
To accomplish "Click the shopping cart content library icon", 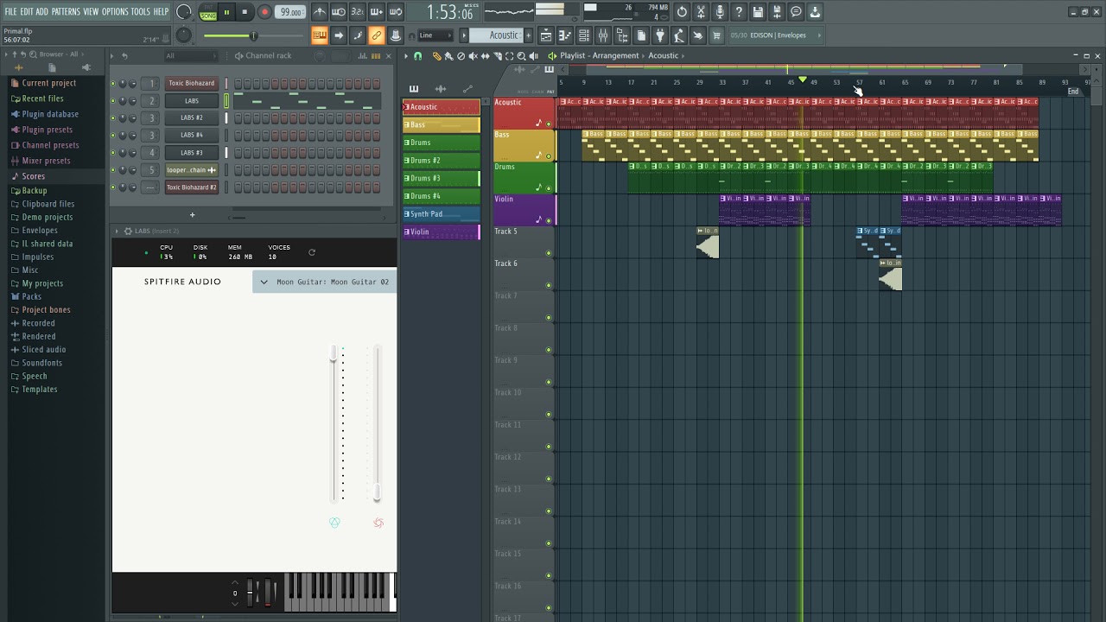I will pos(716,35).
